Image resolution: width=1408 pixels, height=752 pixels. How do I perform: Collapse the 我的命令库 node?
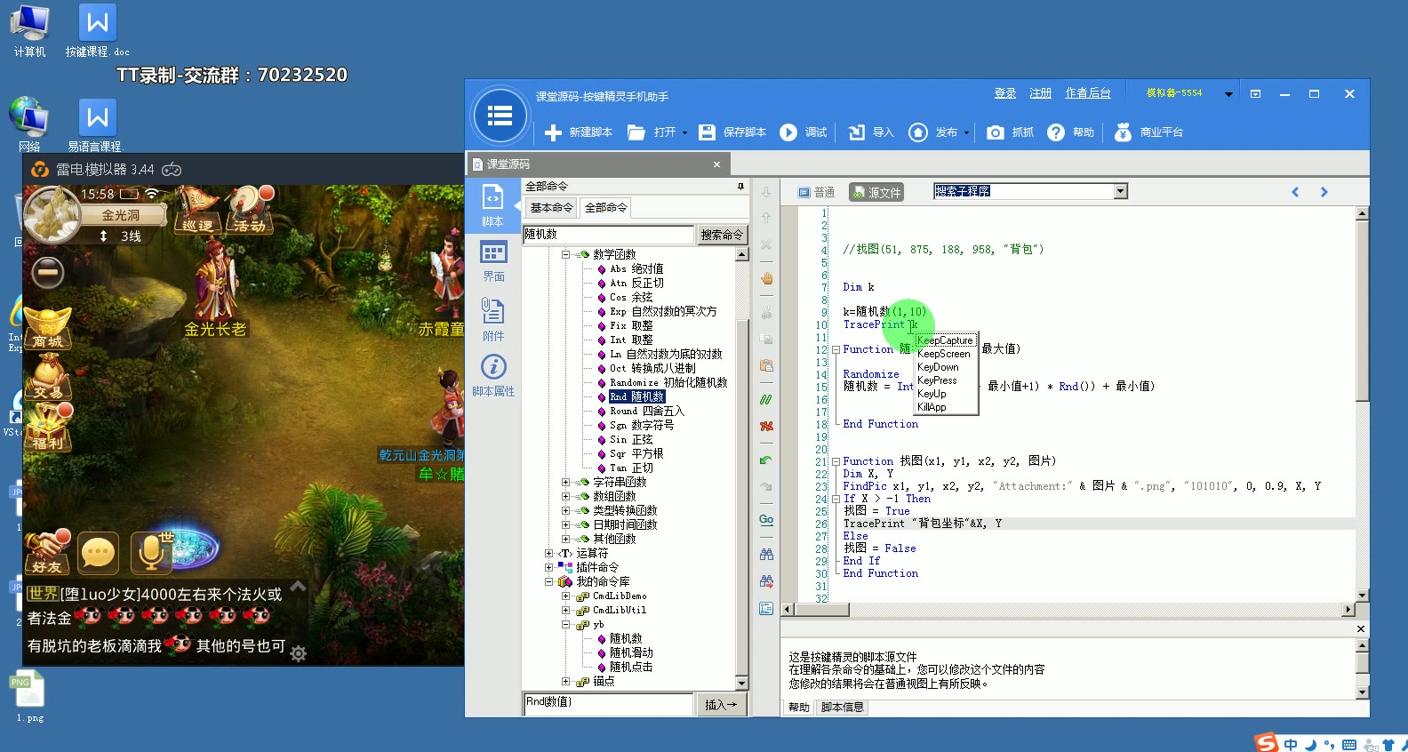(x=548, y=581)
